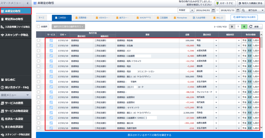Open 勘定科目 dropdown for the 水道光熱費 ガス row
Image resolution: width=265 pixels, height=138 pixels.
[216, 51]
